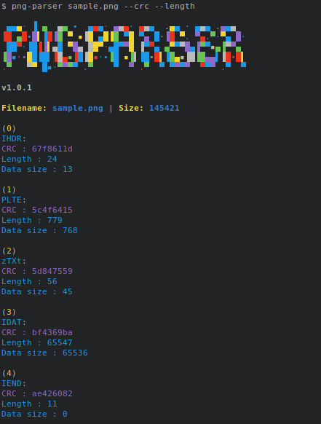Click the IHDR chunk heading
The height and width of the screenshot is (424, 321).
[12, 138]
